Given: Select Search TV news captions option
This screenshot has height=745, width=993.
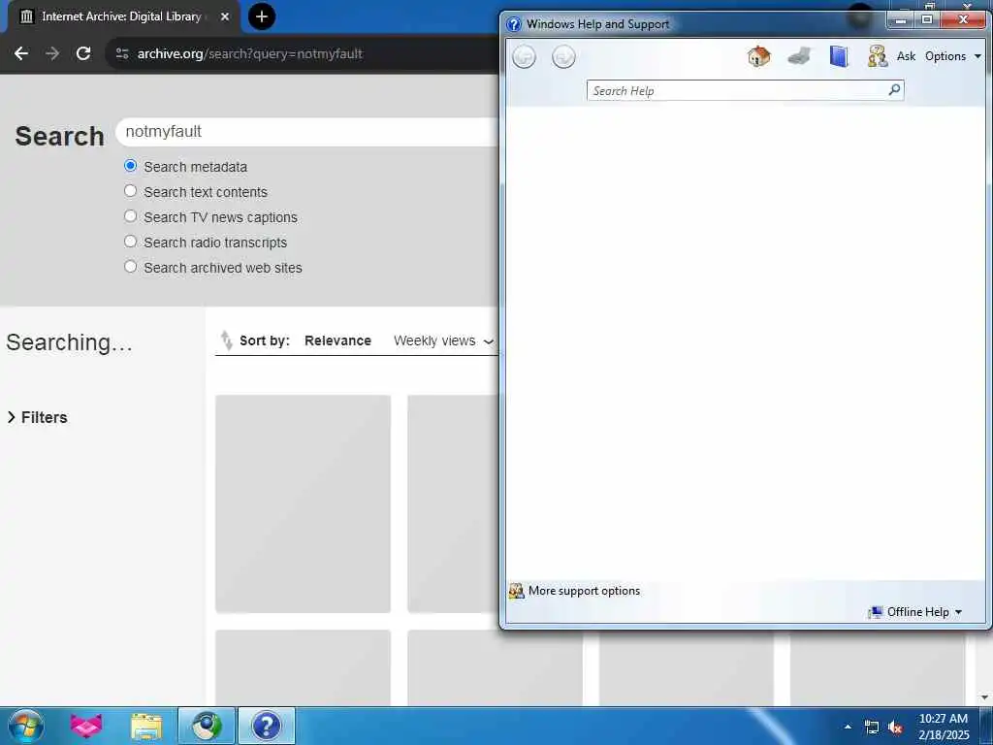Looking at the screenshot, I should (x=131, y=216).
